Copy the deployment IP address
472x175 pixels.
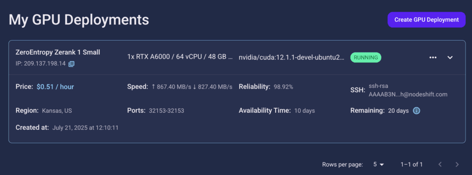click(71, 64)
